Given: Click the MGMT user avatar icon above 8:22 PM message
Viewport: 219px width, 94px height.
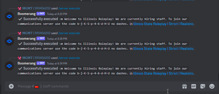Looking at the screenshot, I should [19, 8].
